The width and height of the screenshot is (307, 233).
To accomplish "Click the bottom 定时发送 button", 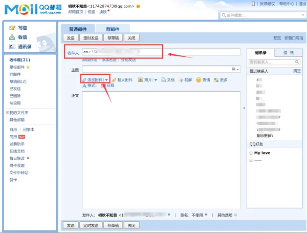I will (91, 225).
